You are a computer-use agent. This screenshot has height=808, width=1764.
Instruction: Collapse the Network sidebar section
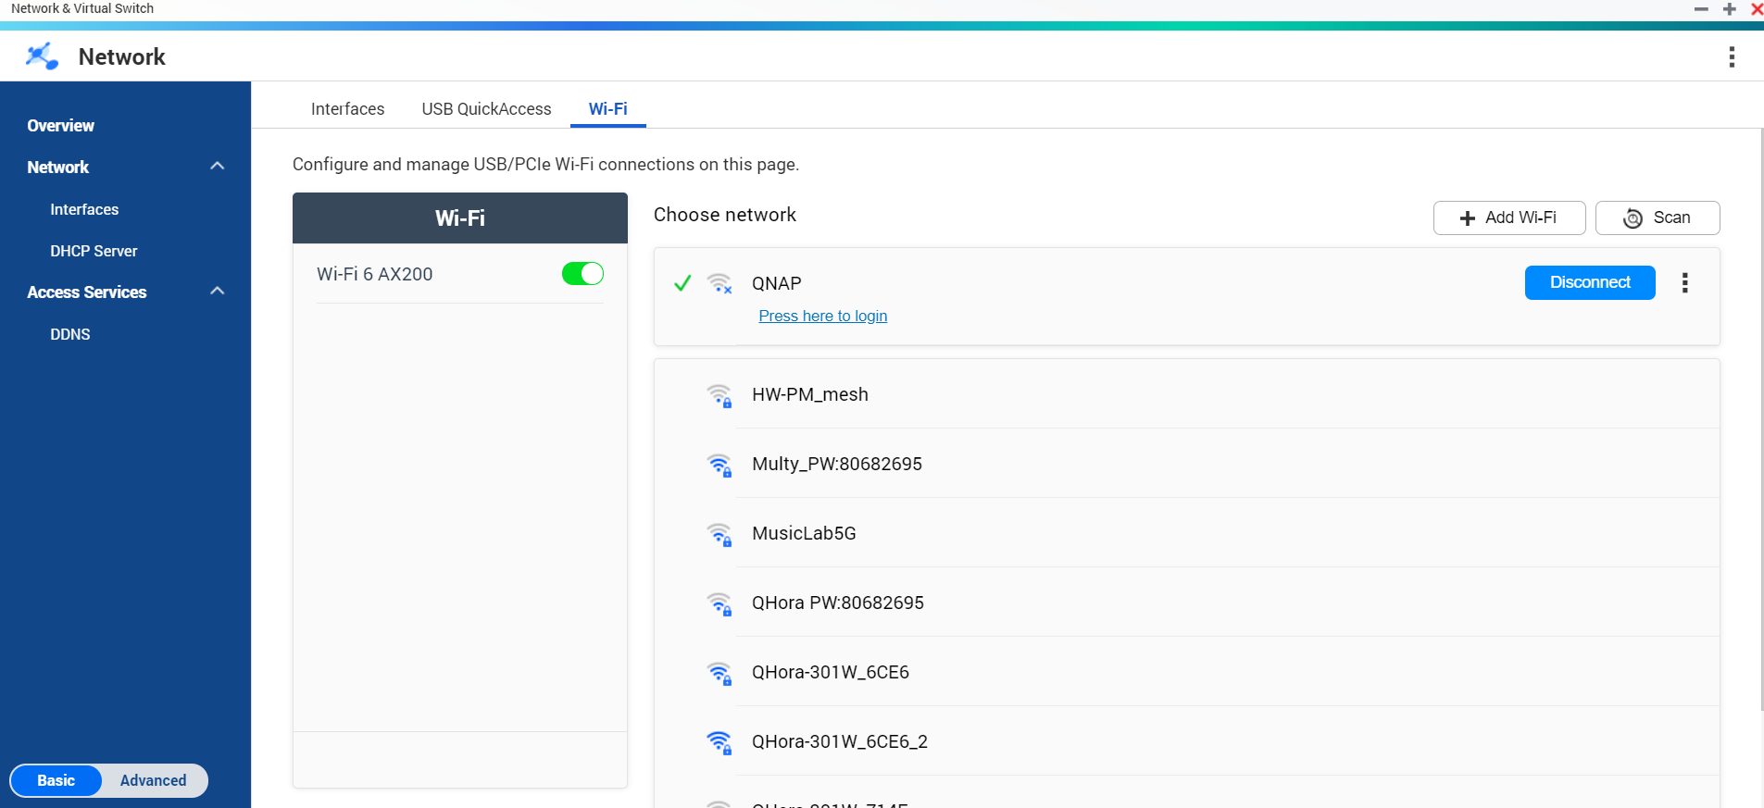click(x=218, y=167)
